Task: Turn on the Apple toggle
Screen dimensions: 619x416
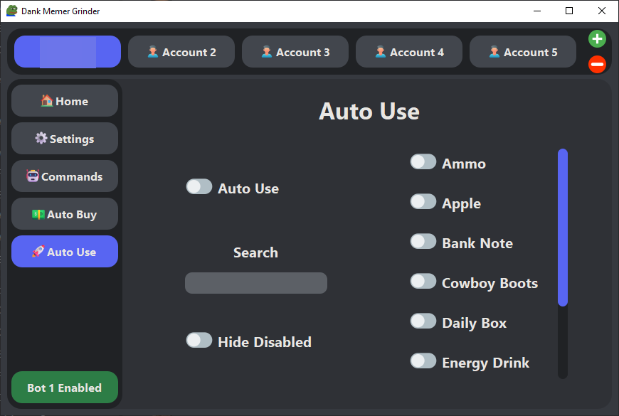Action: (423, 202)
